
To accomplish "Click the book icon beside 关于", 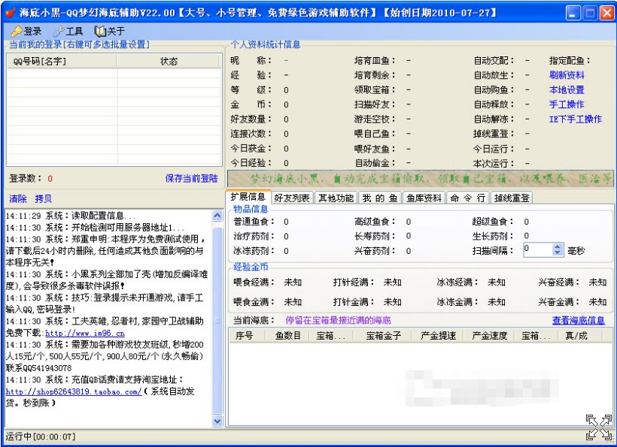I will tap(100, 32).
